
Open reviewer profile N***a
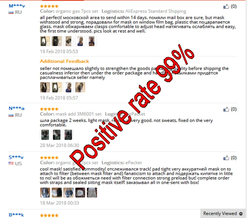17,108
